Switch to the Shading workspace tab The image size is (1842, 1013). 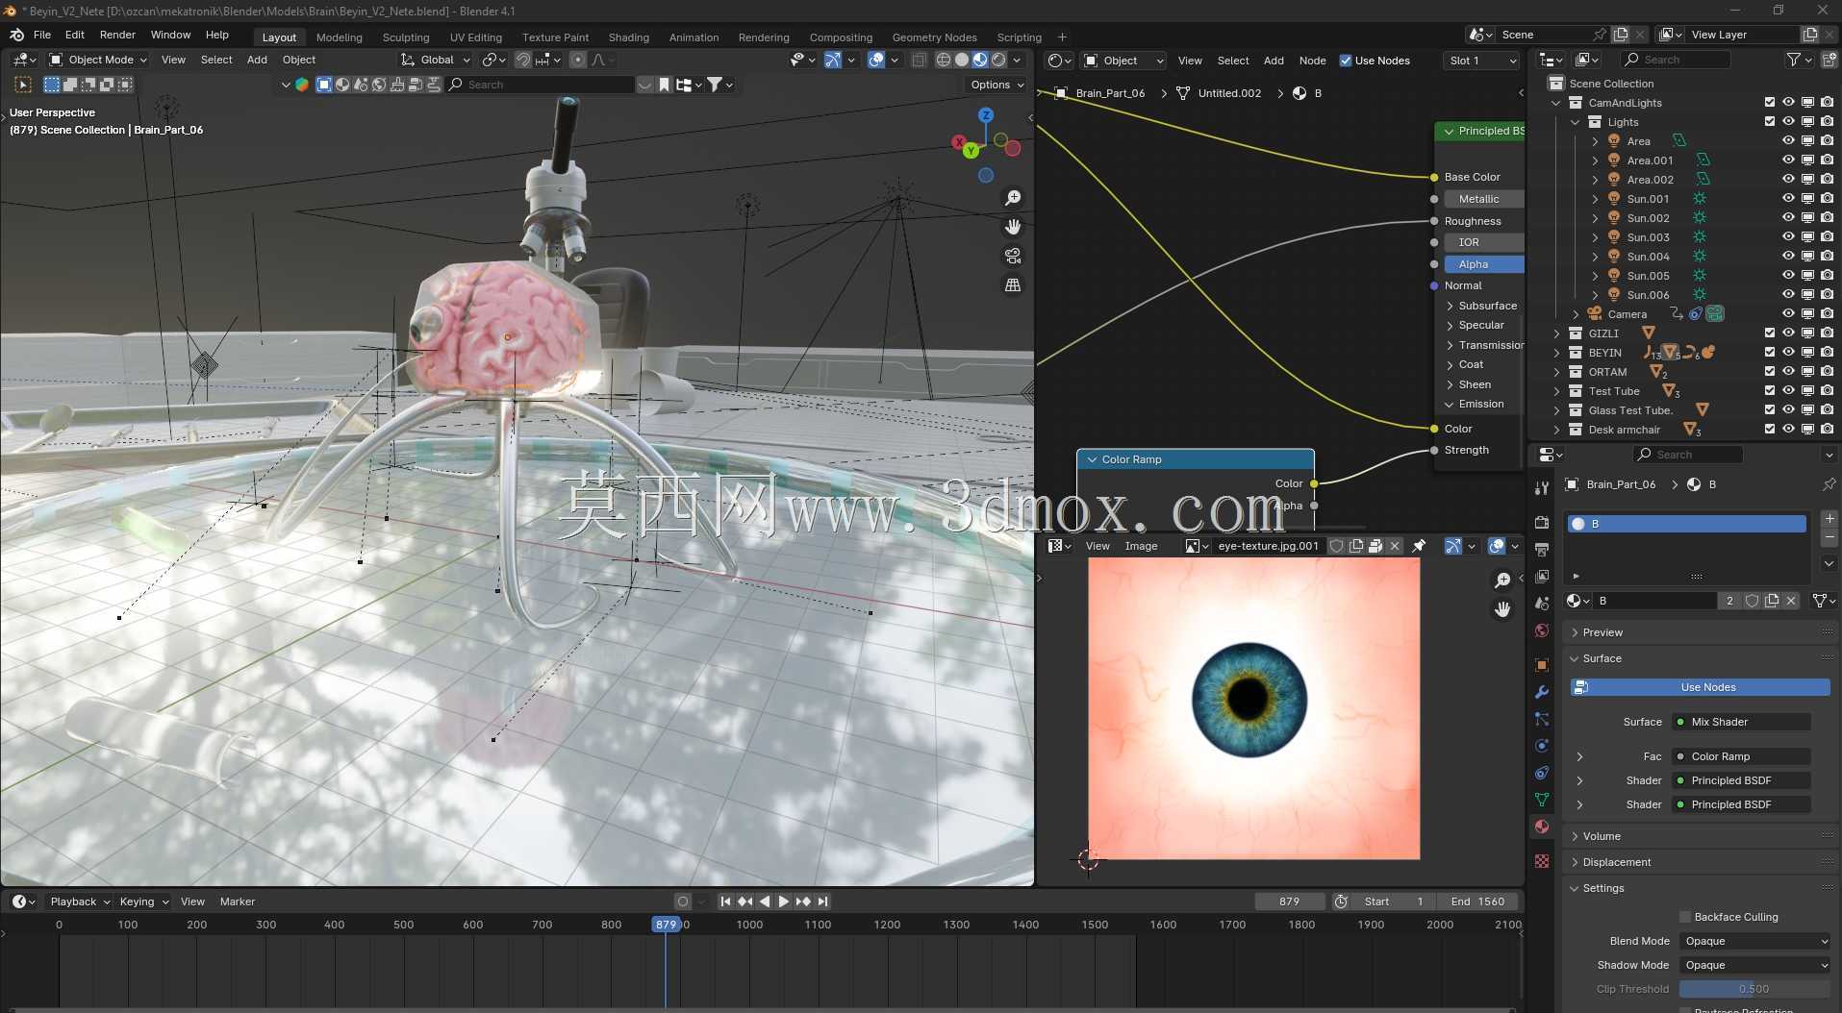point(628,37)
